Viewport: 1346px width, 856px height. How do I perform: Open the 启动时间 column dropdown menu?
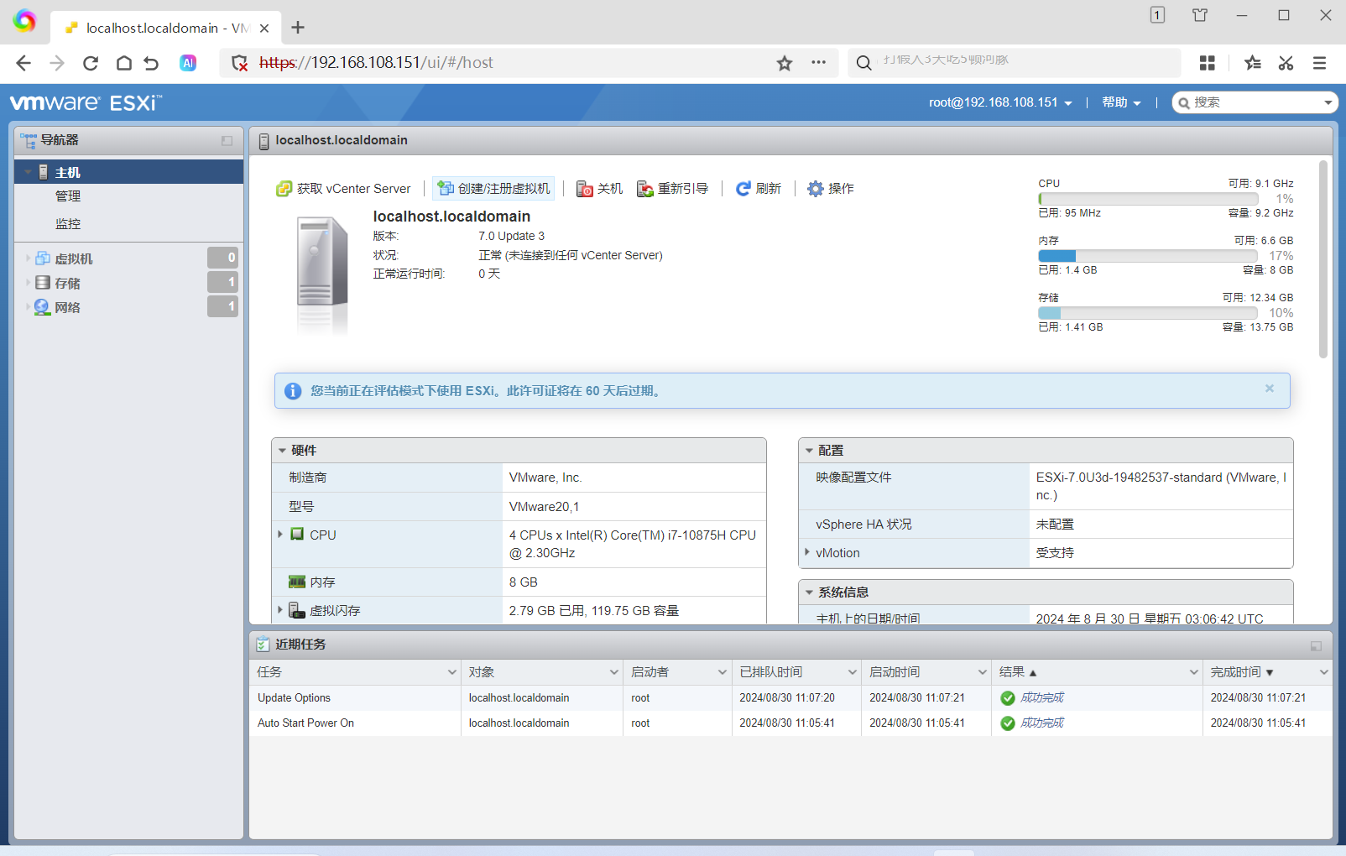(982, 672)
